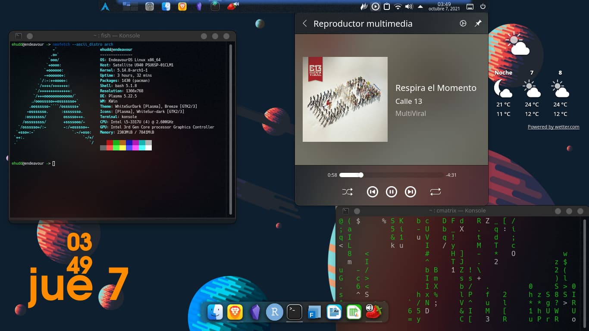
Task: Open Strawberry music player from the dock
Action: tap(373, 311)
